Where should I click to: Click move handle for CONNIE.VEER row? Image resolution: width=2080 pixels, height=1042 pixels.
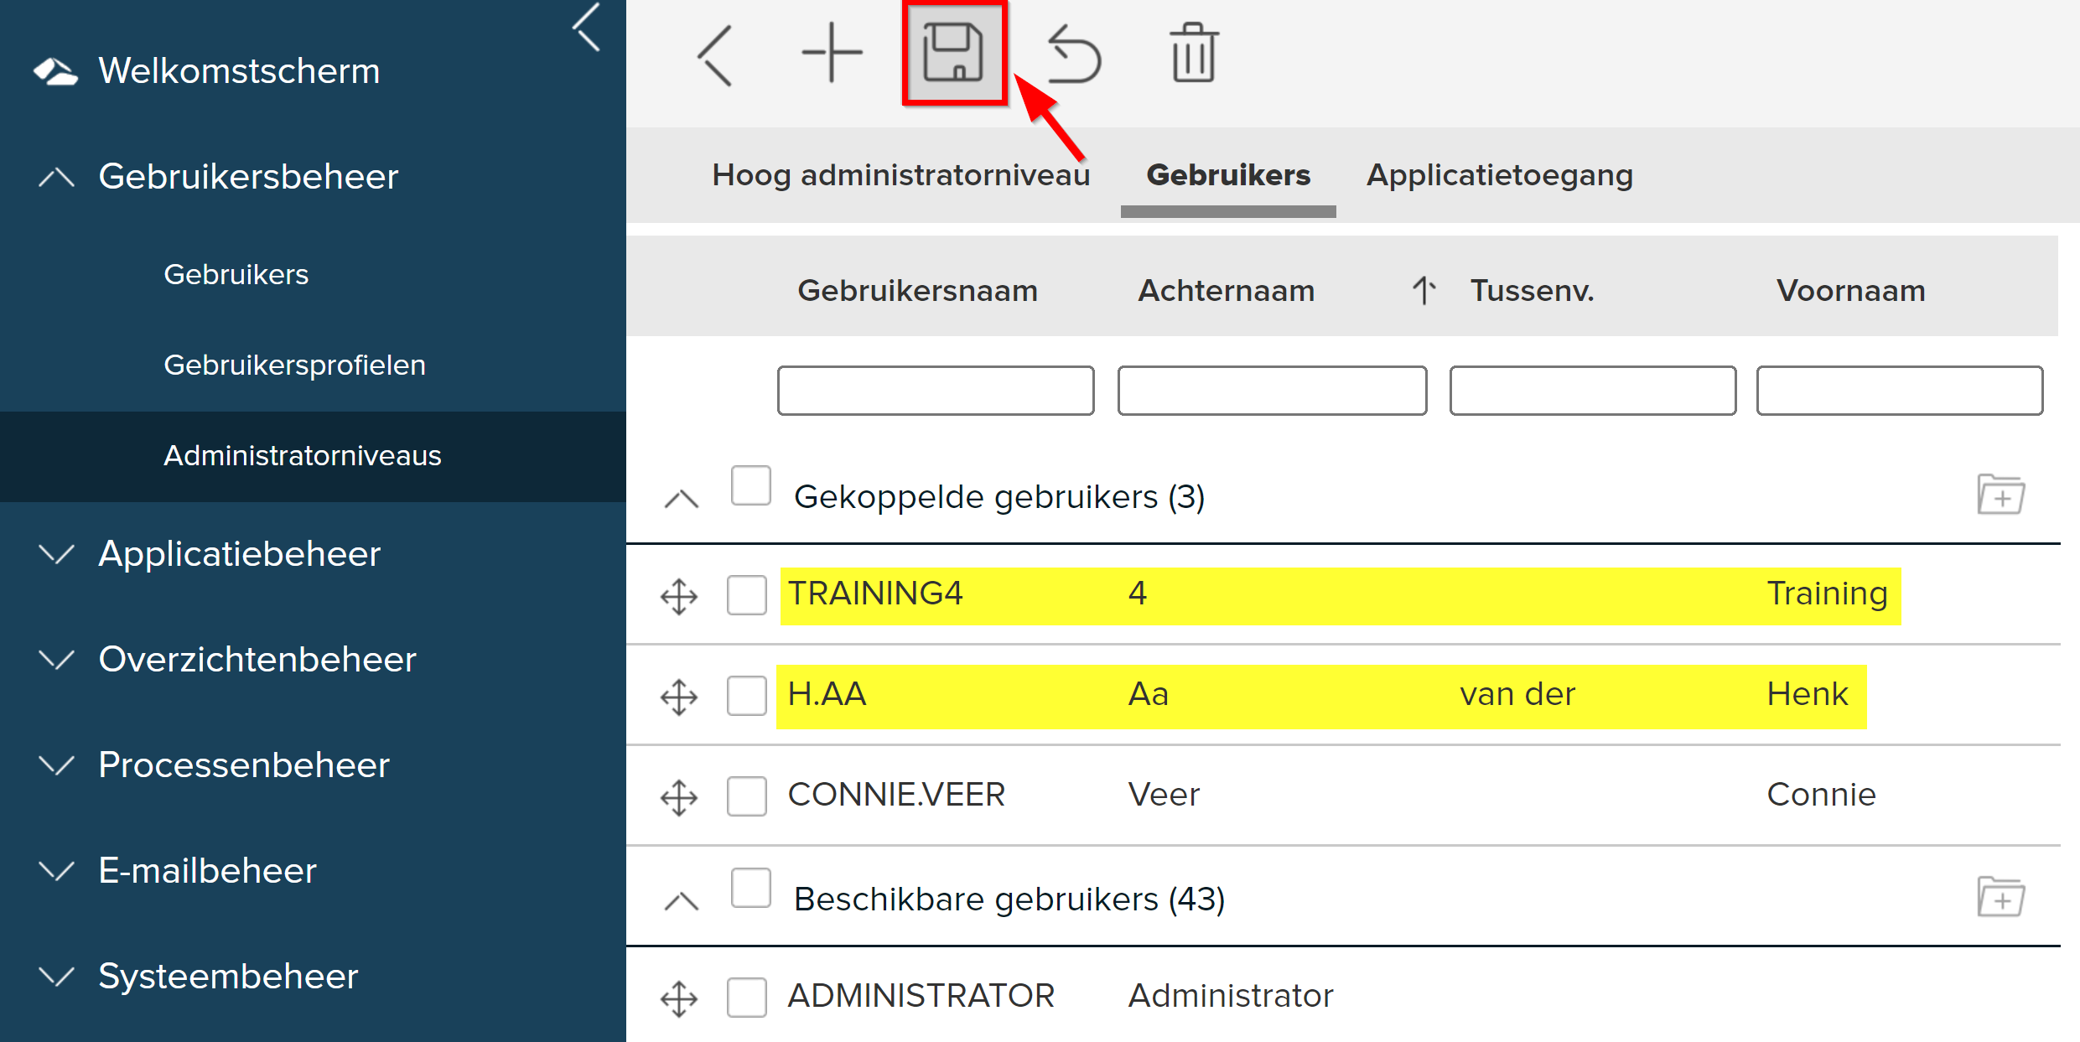click(679, 797)
